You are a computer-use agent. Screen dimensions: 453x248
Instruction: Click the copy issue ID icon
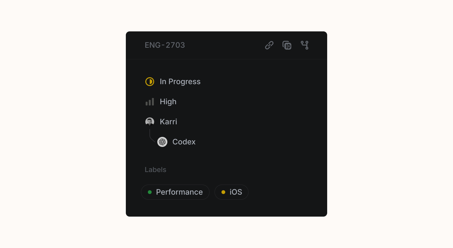tap(287, 45)
